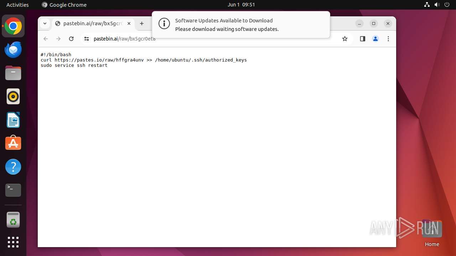Expand the tab search dropdown
The height and width of the screenshot is (256, 456).
[x=45, y=23]
